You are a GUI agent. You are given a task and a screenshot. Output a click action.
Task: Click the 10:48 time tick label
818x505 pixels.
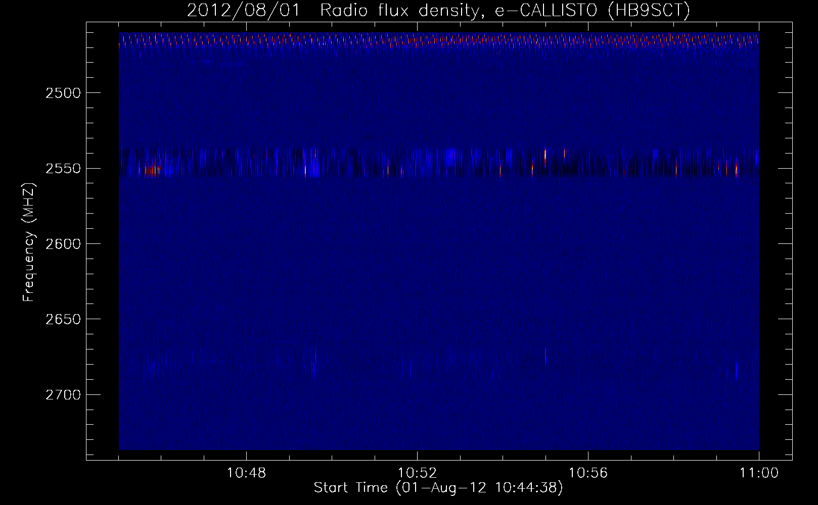246,473
